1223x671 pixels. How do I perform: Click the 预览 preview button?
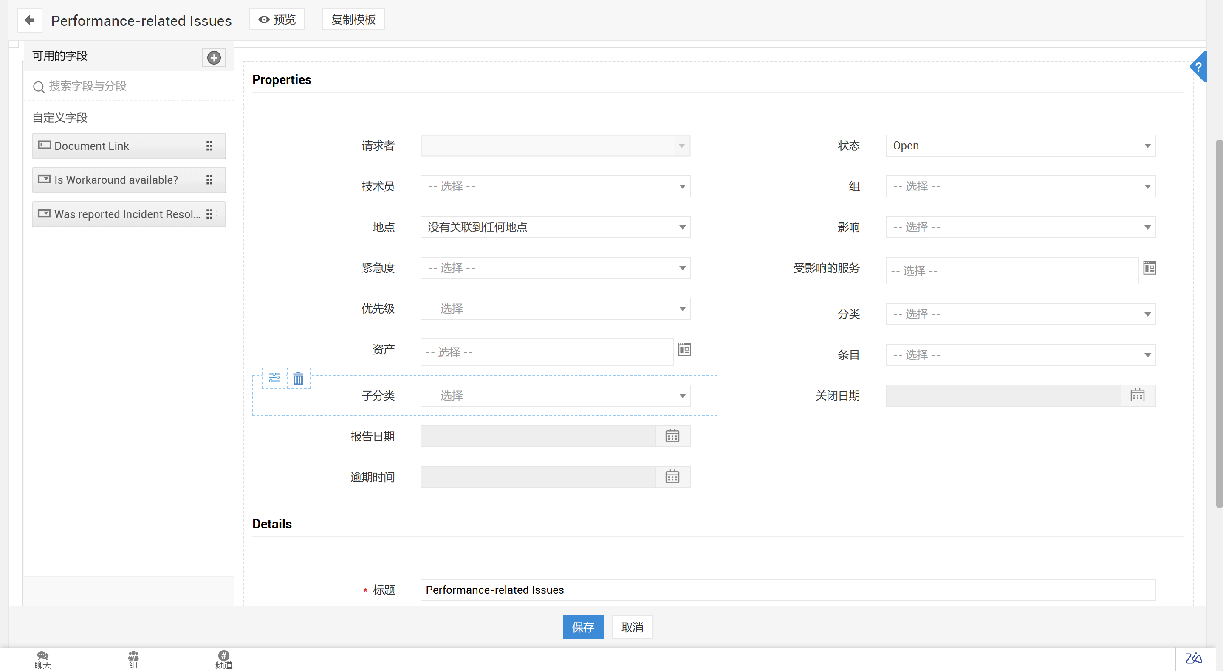277,20
